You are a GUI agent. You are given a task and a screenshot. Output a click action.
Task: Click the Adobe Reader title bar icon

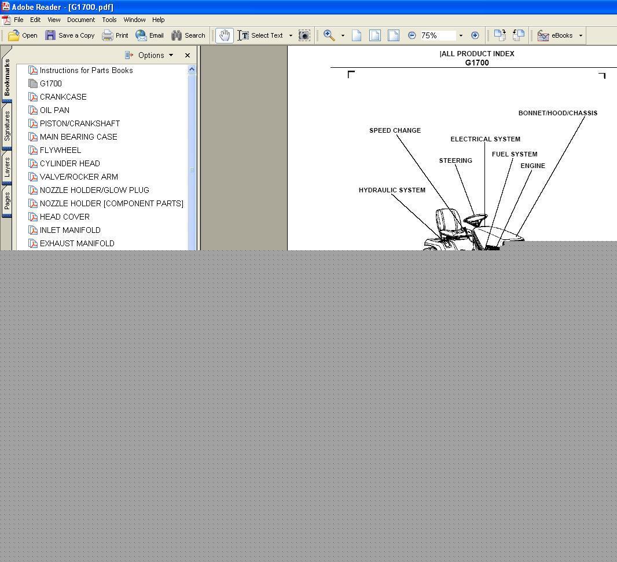click(6, 7)
